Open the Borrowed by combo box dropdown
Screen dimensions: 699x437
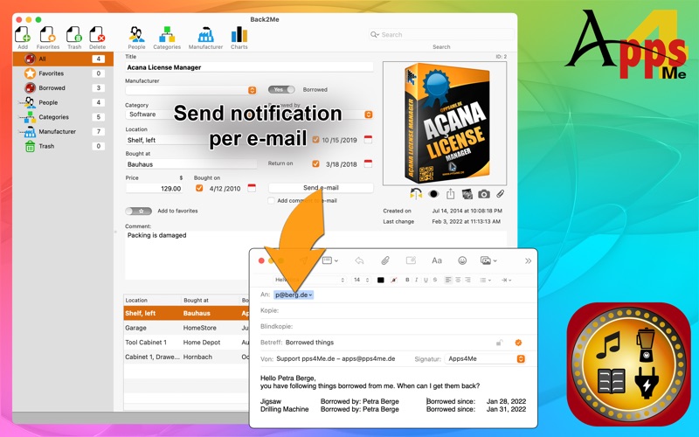pos(368,114)
